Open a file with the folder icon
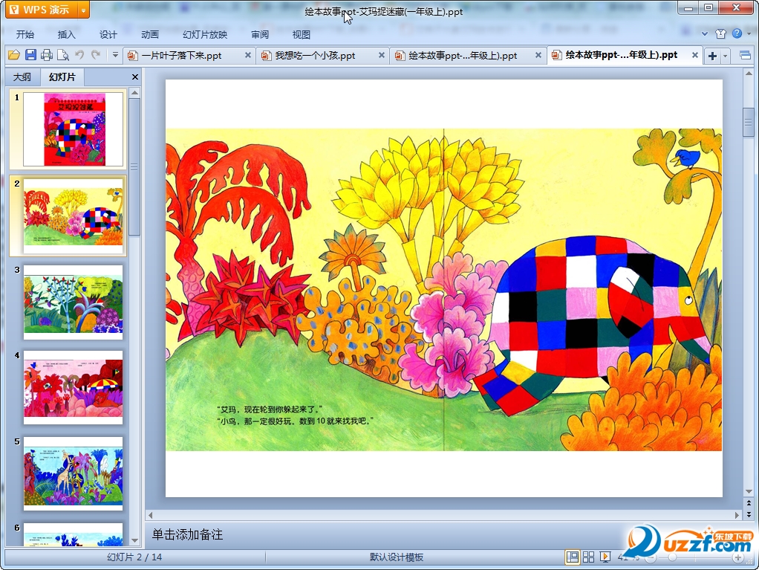759x570 pixels. [x=14, y=55]
